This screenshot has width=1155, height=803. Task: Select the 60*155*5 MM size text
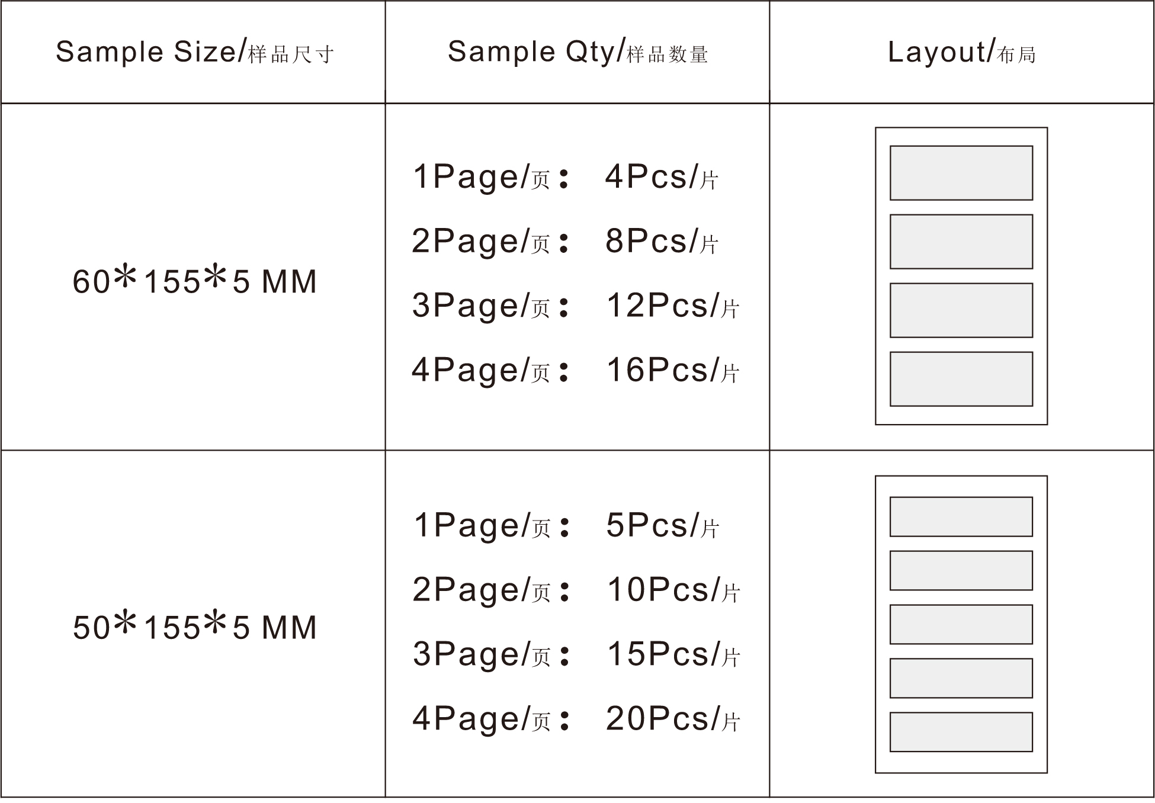pyautogui.click(x=194, y=281)
